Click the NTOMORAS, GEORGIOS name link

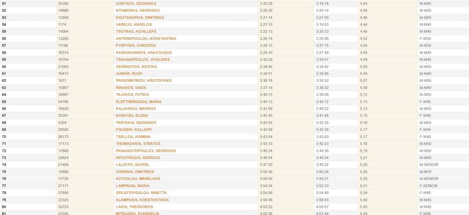tap(137, 10)
